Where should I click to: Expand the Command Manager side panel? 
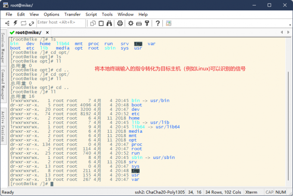pos(3,84)
